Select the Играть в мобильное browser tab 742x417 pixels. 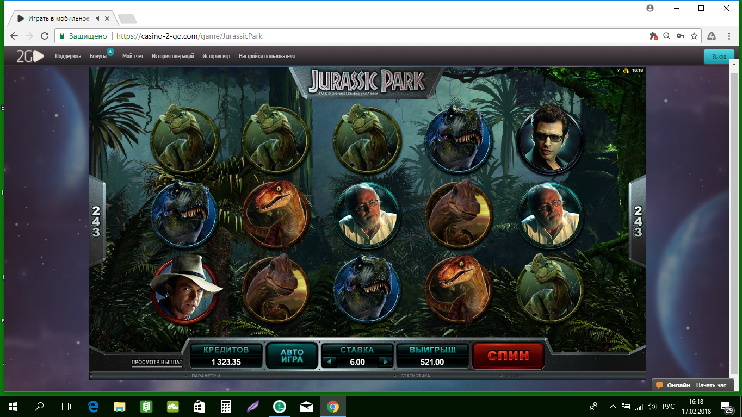[x=61, y=18]
